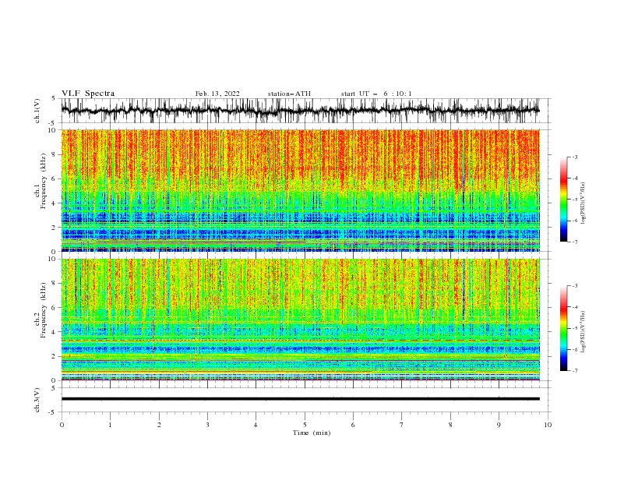Click the time axis tick label "9"
The image size is (617, 477).
(499, 425)
